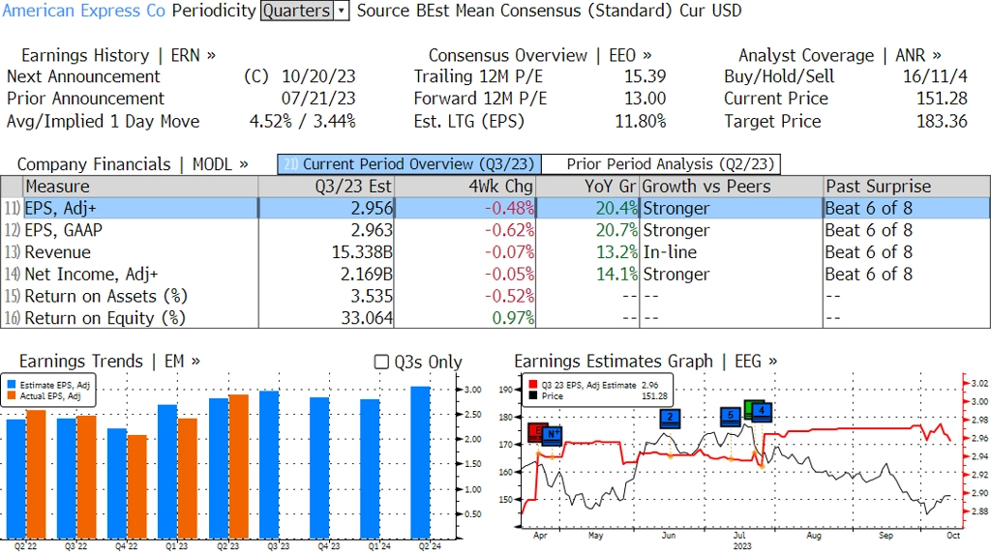Select the 'Return on Equity (%)' row

495,318
